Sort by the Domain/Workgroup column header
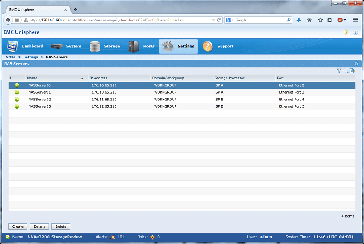Image resolution: width=364 pixels, height=244 pixels. click(182, 78)
